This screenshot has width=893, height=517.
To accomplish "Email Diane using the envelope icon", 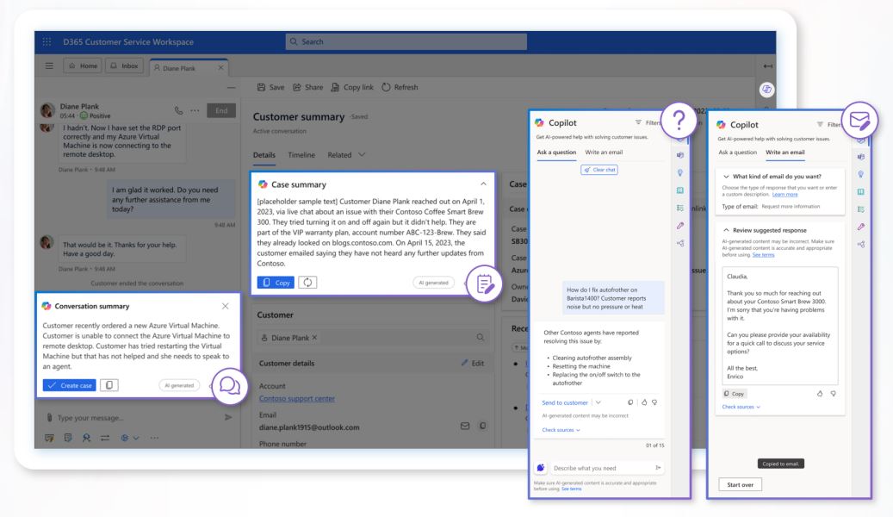I will click(x=465, y=426).
